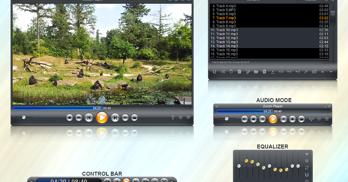The width and height of the screenshot is (348, 182).
Task: Add a folder to the playlist
Action: tap(256, 72)
